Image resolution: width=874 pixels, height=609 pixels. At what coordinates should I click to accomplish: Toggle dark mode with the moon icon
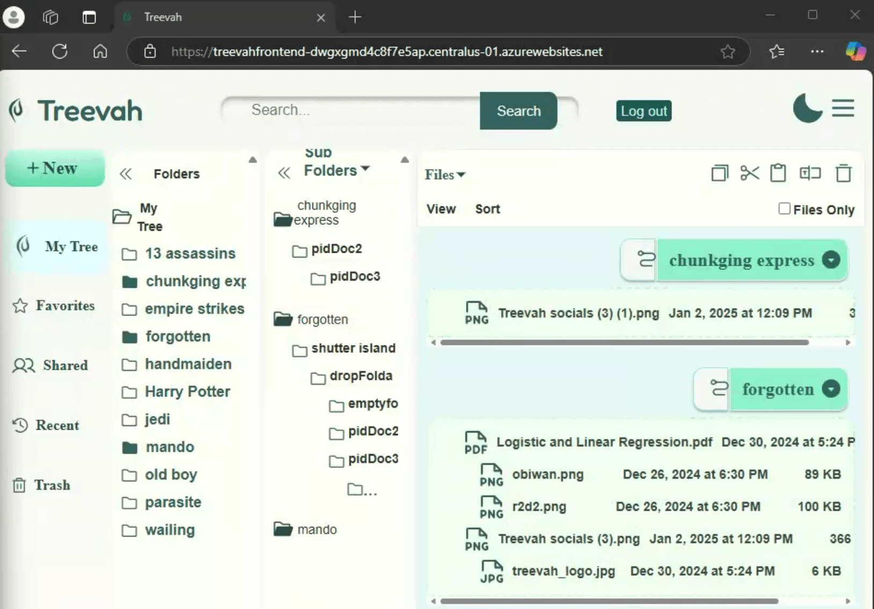tap(807, 109)
